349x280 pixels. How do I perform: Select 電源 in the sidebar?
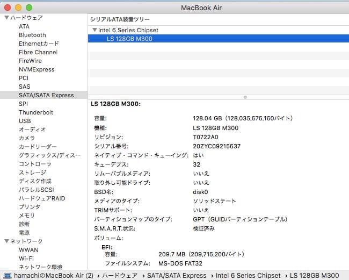pos(24,233)
